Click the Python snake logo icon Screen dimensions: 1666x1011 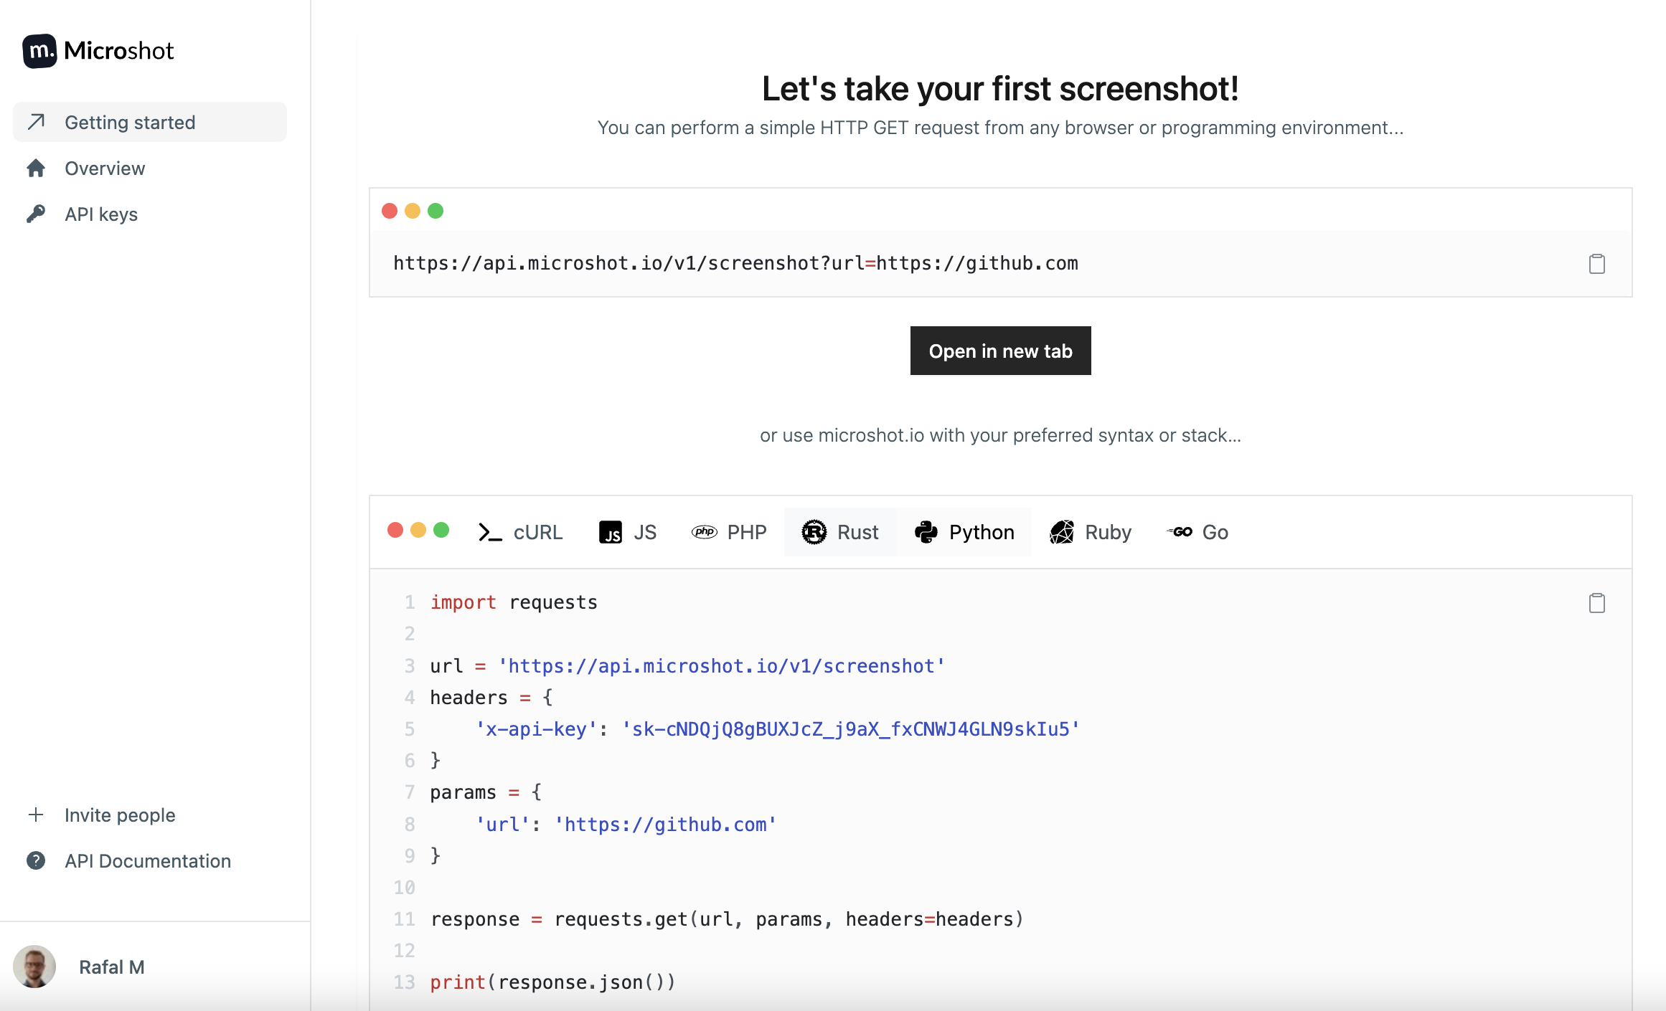[x=926, y=532]
